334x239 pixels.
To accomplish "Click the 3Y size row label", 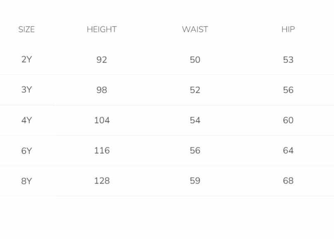I will pyautogui.click(x=26, y=90).
